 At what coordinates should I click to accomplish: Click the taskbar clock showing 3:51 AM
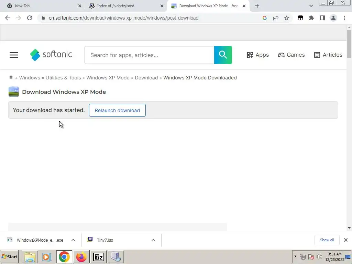pos(335,257)
